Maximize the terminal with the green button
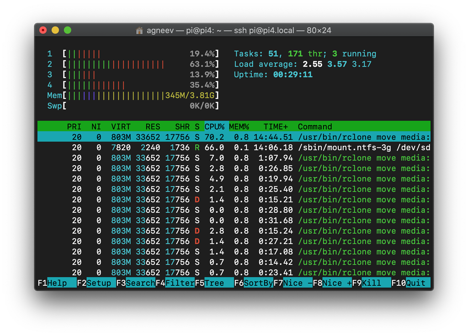 click(x=68, y=30)
